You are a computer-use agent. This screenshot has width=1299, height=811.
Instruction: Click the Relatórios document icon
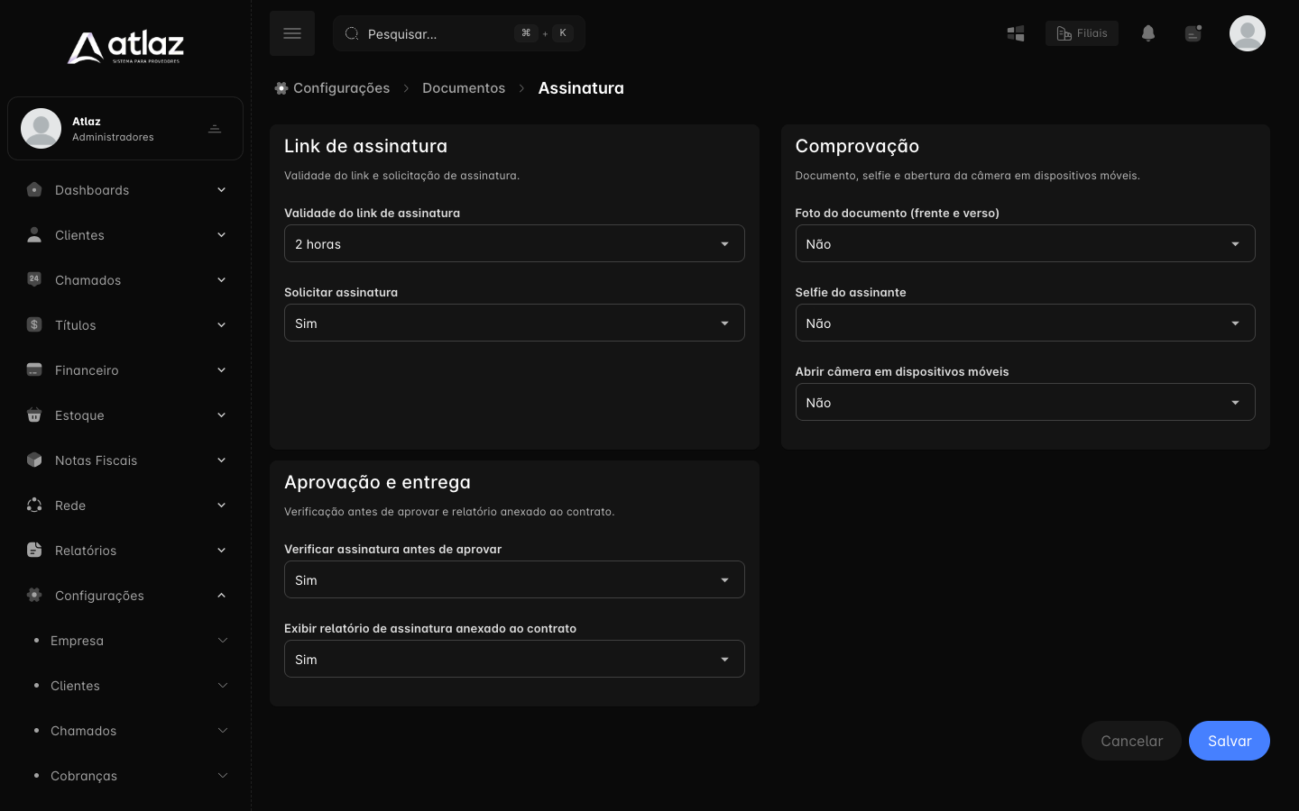pyautogui.click(x=34, y=550)
